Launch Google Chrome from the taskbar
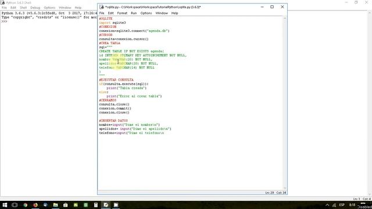Screen dimensions: 372x209 coord(25,205)
